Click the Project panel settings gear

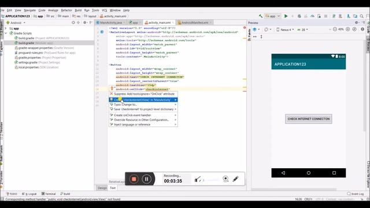[84, 23]
